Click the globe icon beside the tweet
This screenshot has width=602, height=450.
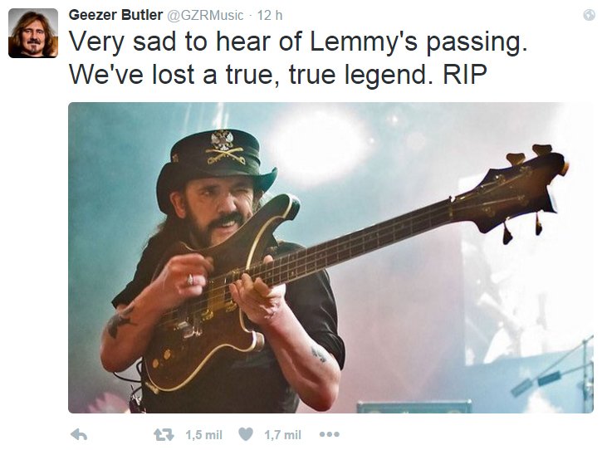[x=589, y=15]
